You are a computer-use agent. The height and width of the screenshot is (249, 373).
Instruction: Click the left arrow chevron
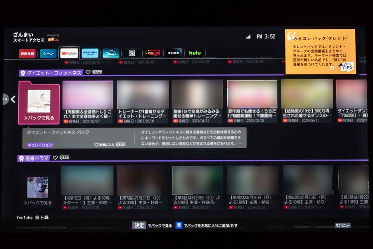tap(13, 99)
